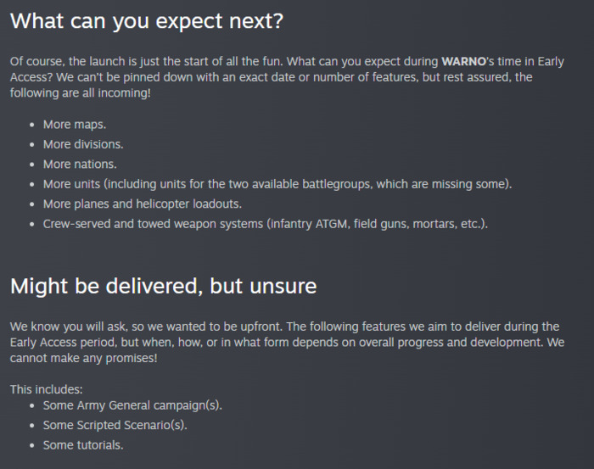The image size is (594, 469).
Task: Click the 'We know you will ask' paragraph
Action: click(287, 342)
